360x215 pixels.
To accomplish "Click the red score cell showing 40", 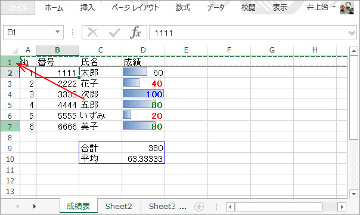I will tap(143, 84).
